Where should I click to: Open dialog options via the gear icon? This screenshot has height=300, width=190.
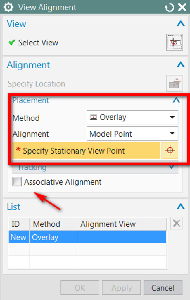pyautogui.click(x=8, y=7)
